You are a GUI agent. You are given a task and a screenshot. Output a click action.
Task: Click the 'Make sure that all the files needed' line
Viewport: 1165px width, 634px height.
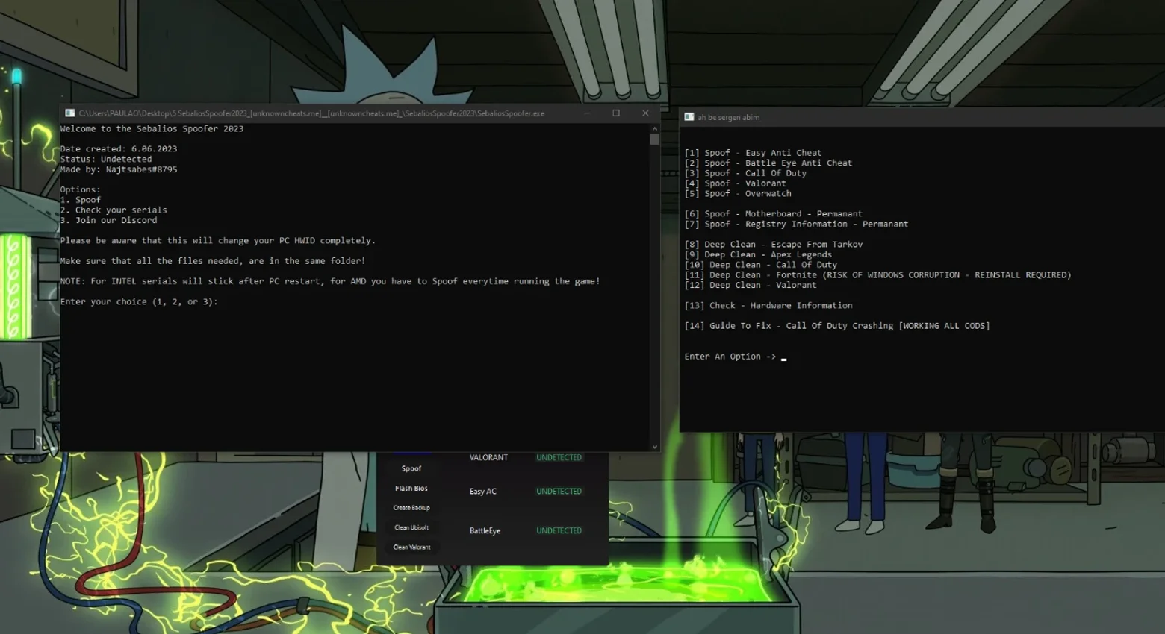click(213, 261)
